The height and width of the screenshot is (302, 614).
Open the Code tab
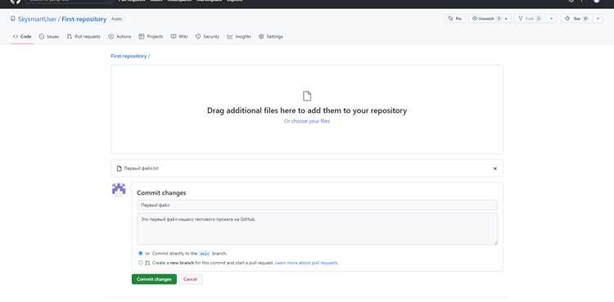pos(22,37)
